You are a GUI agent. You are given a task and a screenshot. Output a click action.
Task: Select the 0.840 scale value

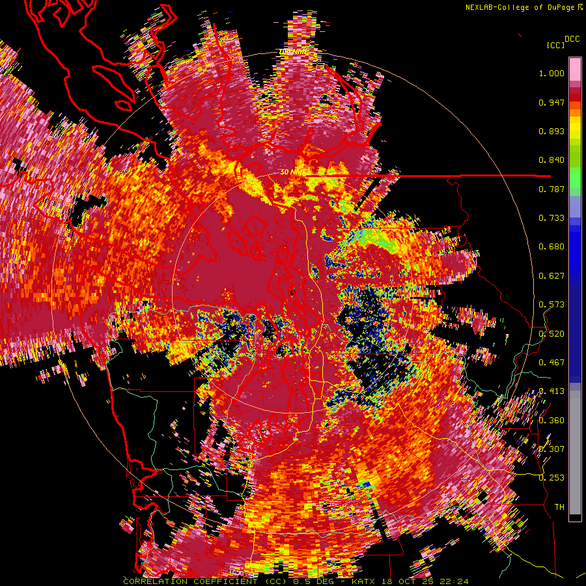551,160
